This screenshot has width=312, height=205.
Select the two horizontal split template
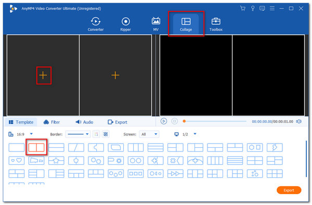56,147
